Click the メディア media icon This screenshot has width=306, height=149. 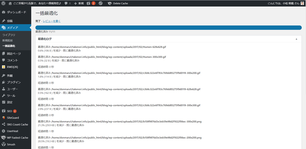(3, 28)
